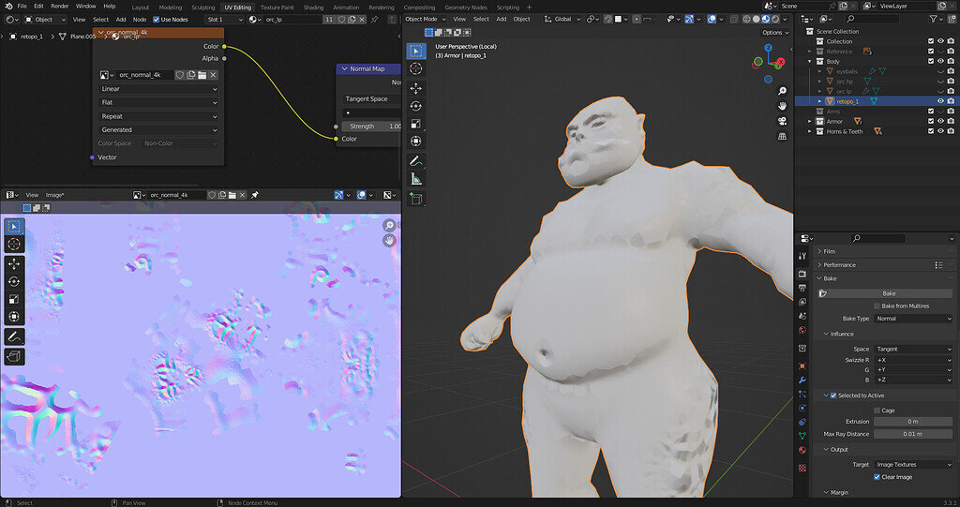Click the Normal Map Strength slider
Screen dimensions: 960x507
(x=372, y=126)
